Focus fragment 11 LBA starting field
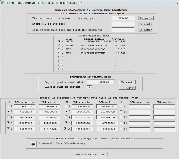The height and width of the screenshot is (159, 179). (140, 107)
